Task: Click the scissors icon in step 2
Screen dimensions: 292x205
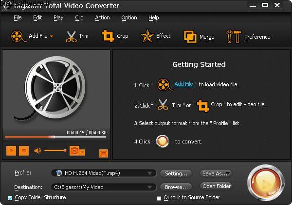Action: (x=163, y=105)
